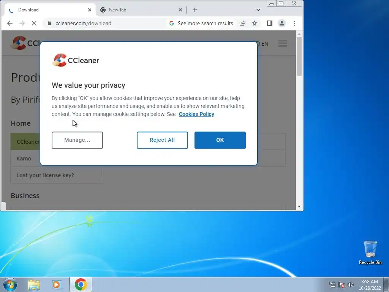Open the Recycle Bin desktop icon
The width and height of the screenshot is (389, 292).
click(370, 252)
